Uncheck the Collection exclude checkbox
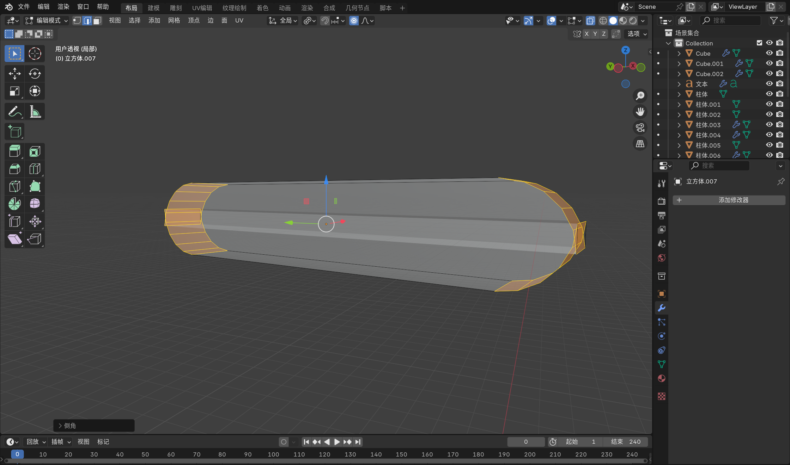The image size is (790, 465). (759, 43)
